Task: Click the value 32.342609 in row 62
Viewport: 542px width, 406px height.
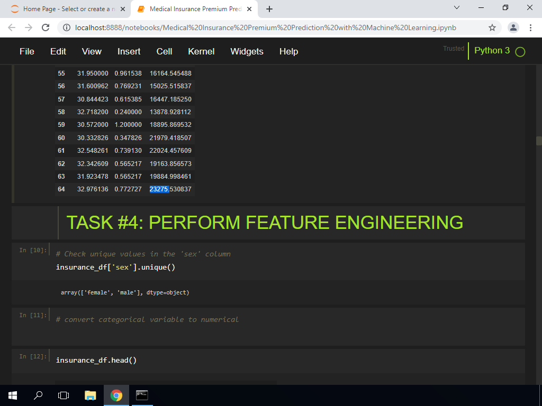Action: coord(93,164)
